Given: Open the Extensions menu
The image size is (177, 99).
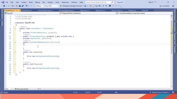Looking at the screenshot, I should [x=65, y=2].
